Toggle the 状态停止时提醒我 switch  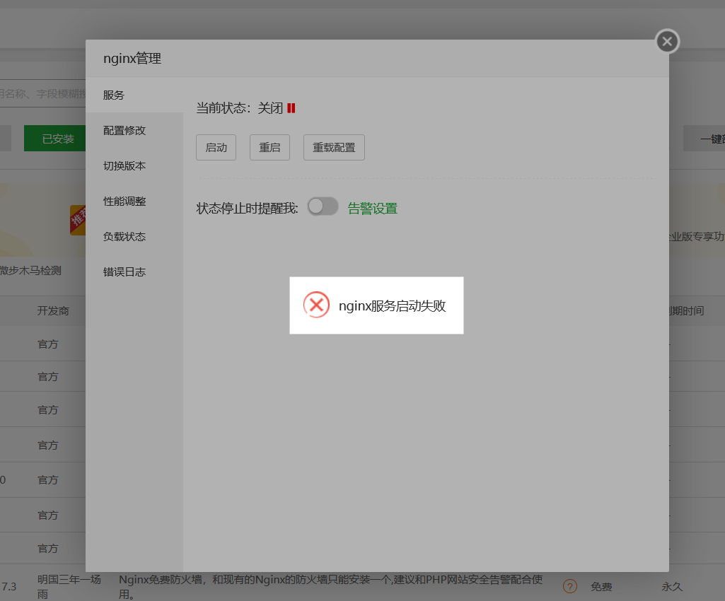pos(323,206)
